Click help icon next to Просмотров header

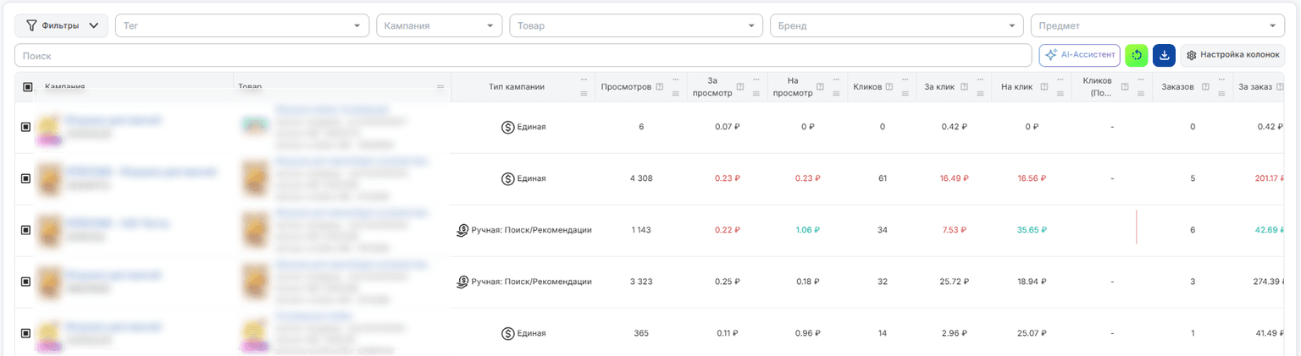(x=659, y=87)
